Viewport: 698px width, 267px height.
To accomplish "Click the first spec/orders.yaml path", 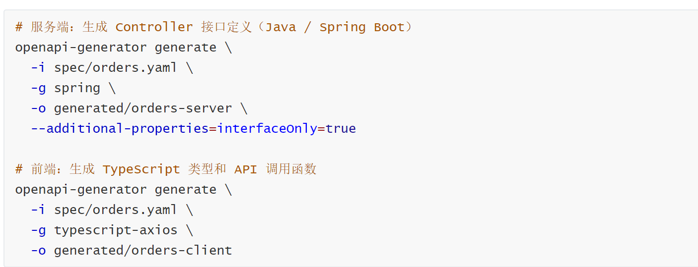I will click(x=116, y=68).
